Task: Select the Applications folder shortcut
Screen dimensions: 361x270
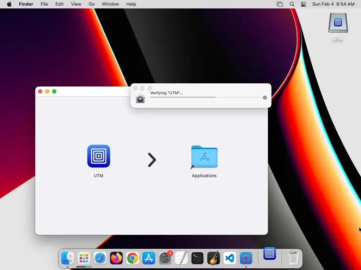Action: coord(204,157)
